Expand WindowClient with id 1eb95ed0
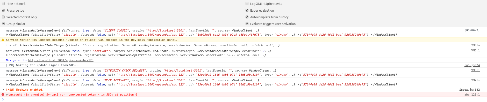This screenshot has height=102, width=487. click(7, 35)
